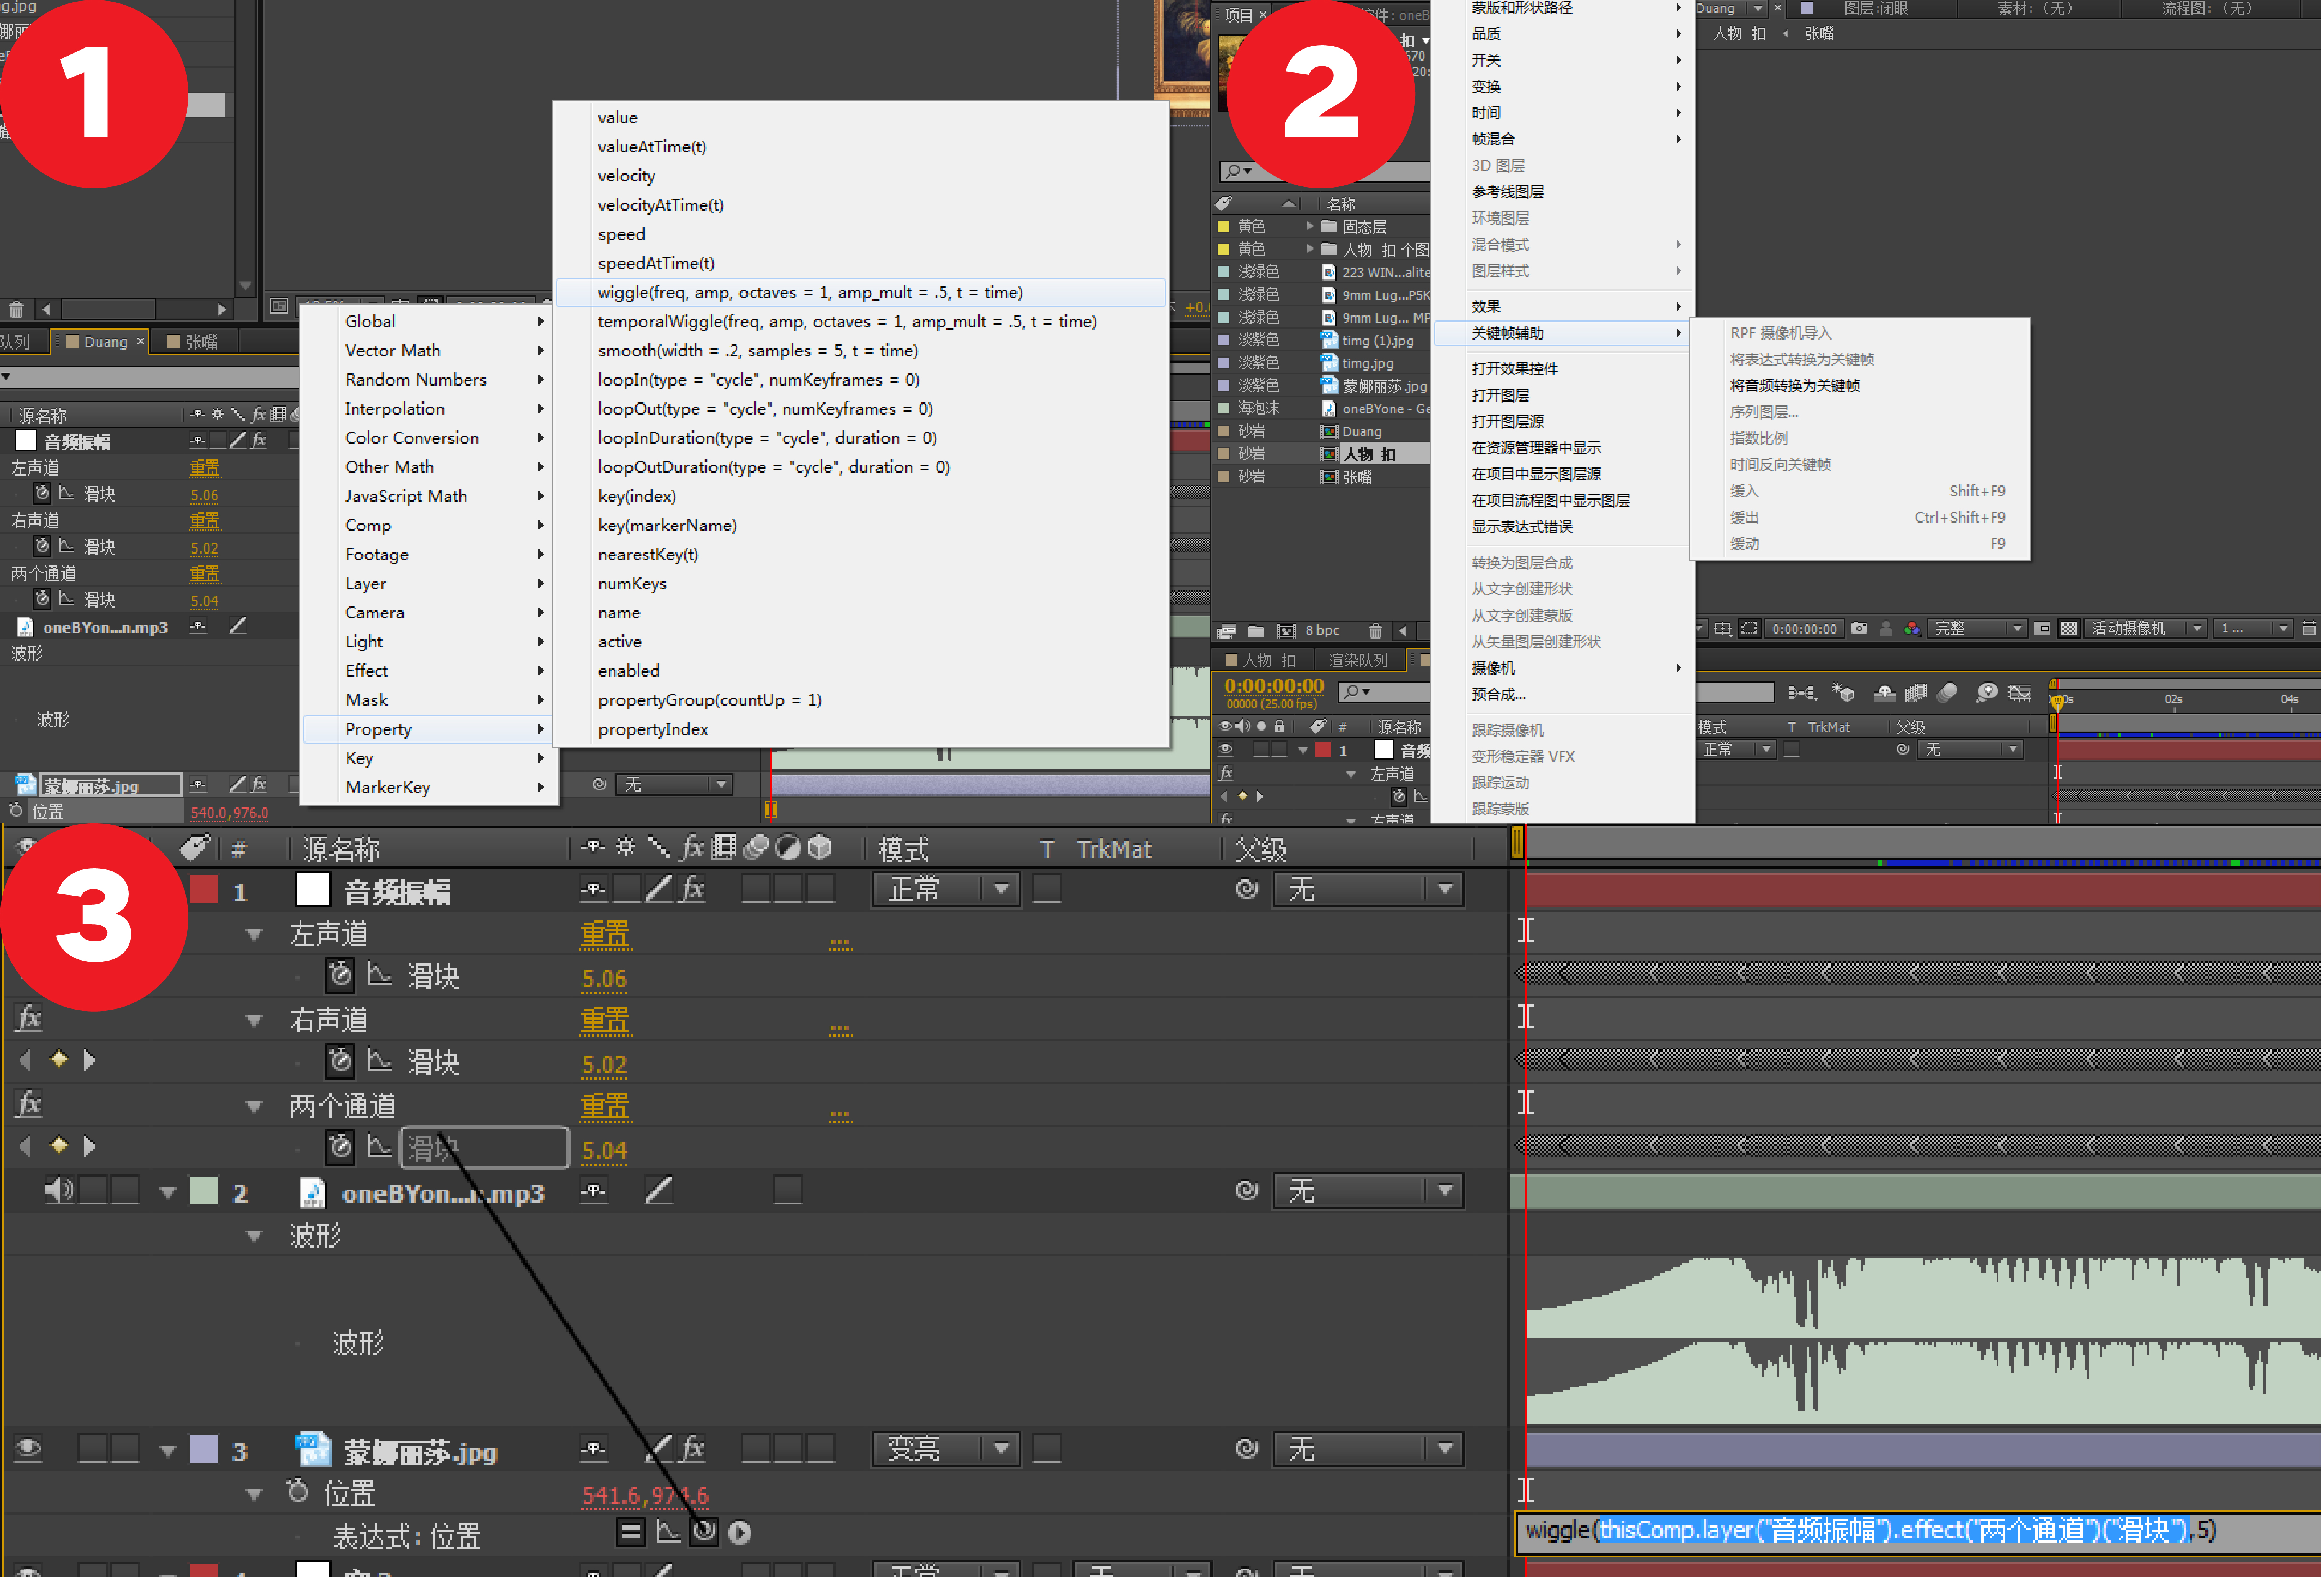
Task: Click the shy switch on 蒙娜丽莎.jpg layer, bottom timeline
Action: coord(594,1448)
